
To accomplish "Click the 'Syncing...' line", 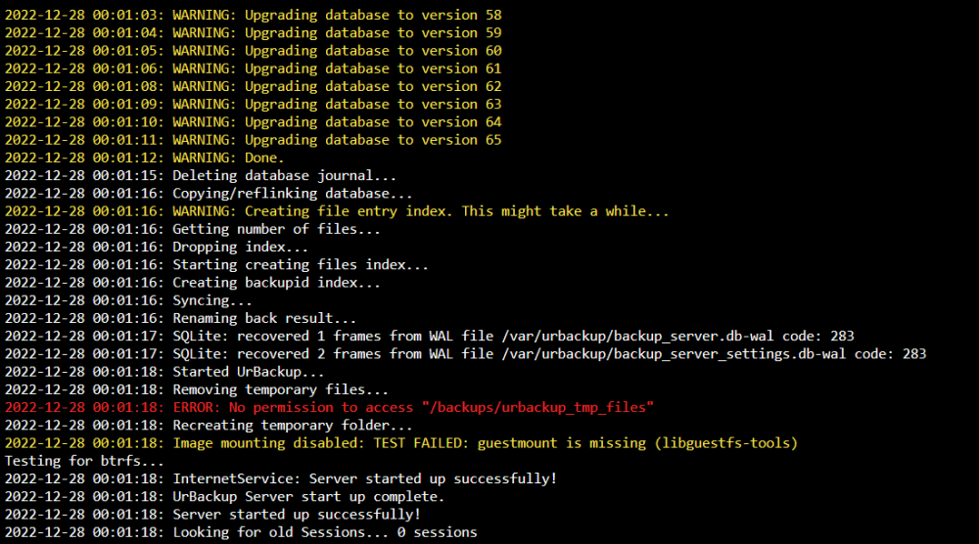I will [128, 300].
